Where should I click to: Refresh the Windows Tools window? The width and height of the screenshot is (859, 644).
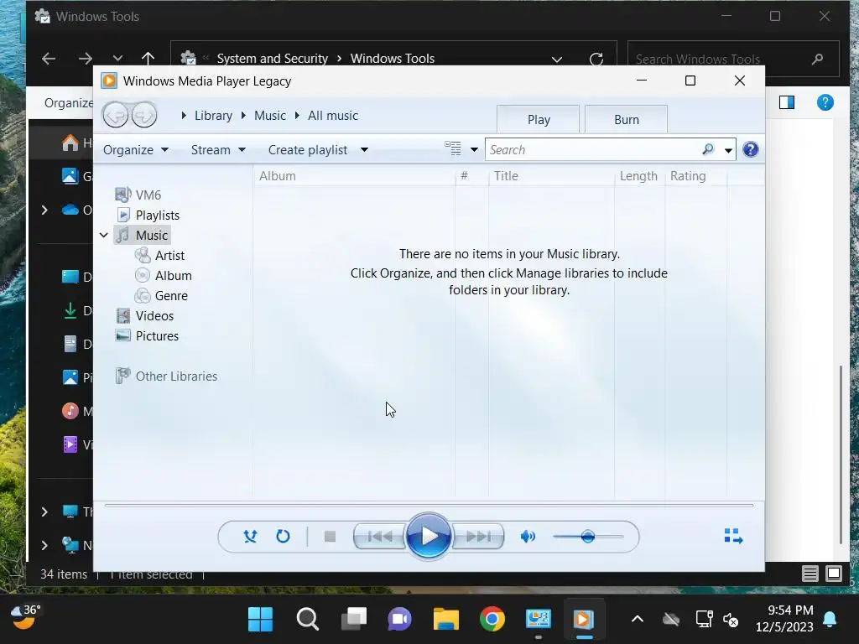pyautogui.click(x=596, y=59)
